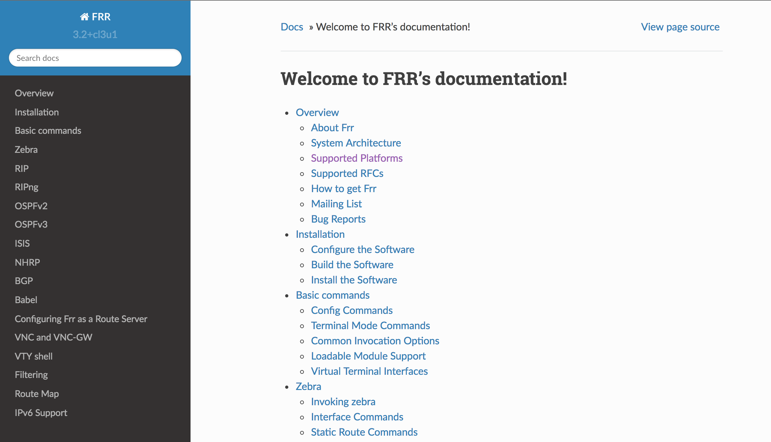The width and height of the screenshot is (771, 442).
Task: Open the Docs breadcrumb link
Action: [x=291, y=27]
